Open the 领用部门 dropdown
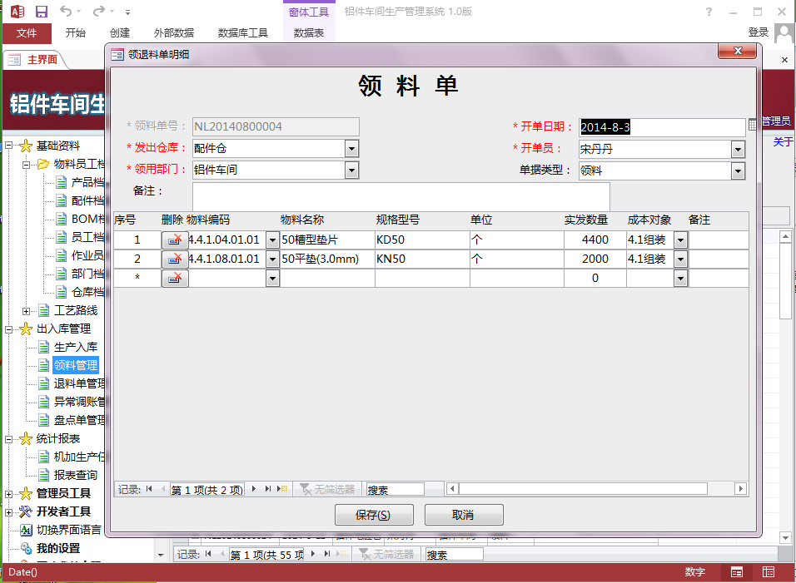 [352, 170]
